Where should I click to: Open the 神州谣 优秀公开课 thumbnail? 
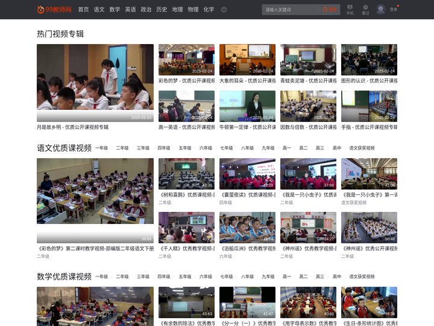coord(370,228)
